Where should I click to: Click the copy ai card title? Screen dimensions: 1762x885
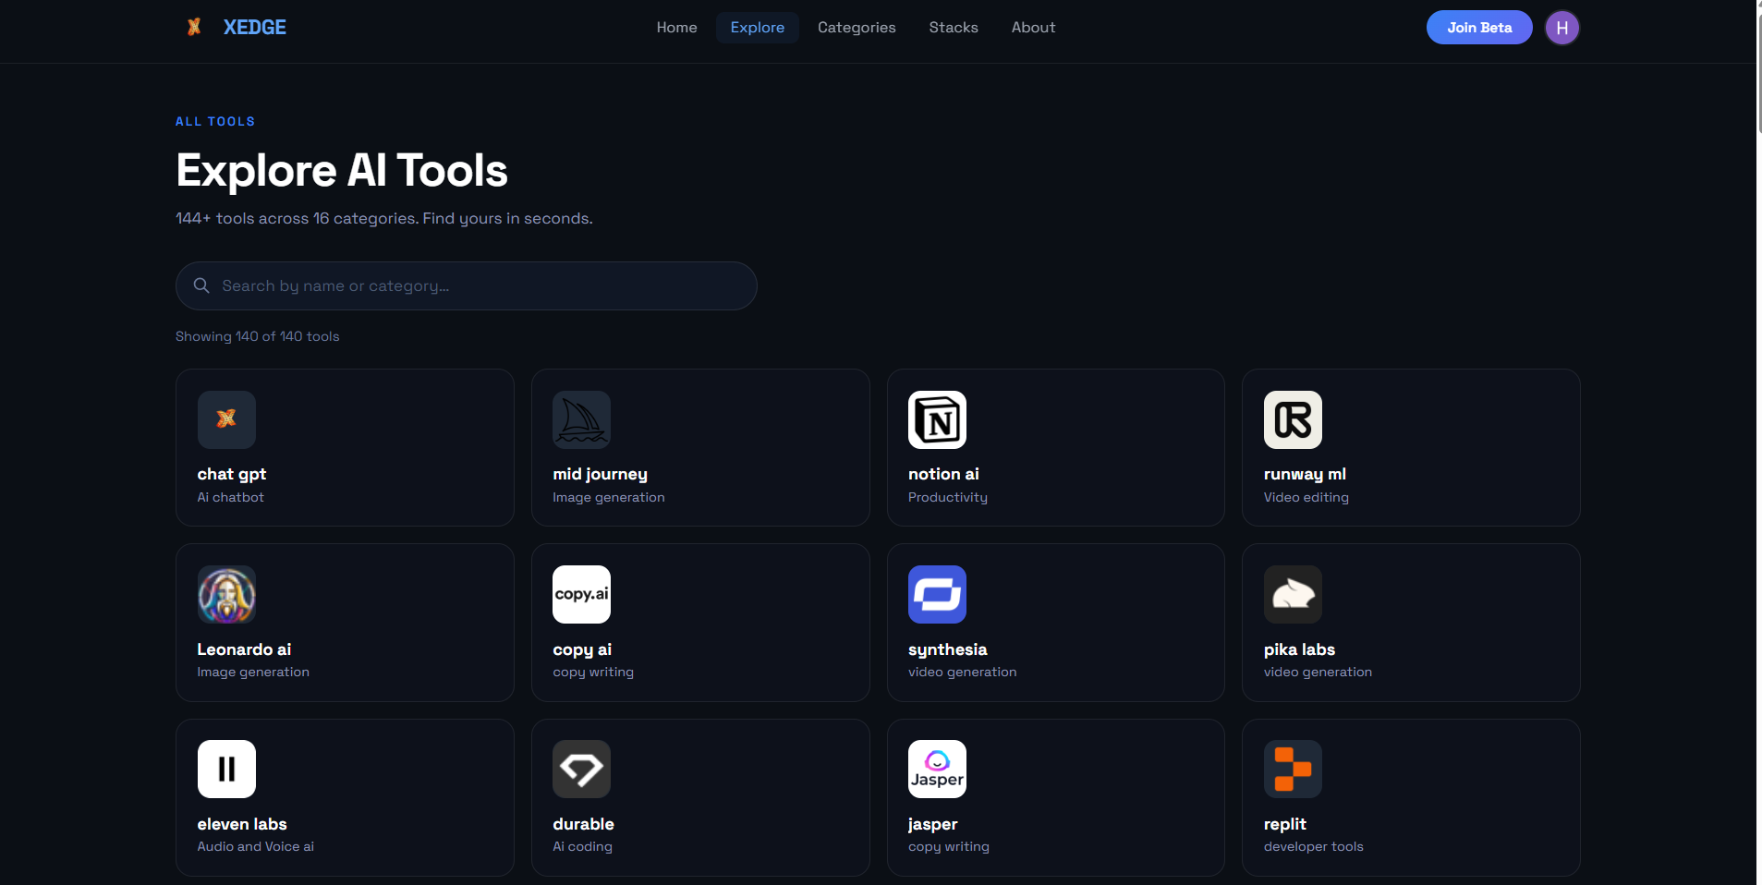pos(582,649)
